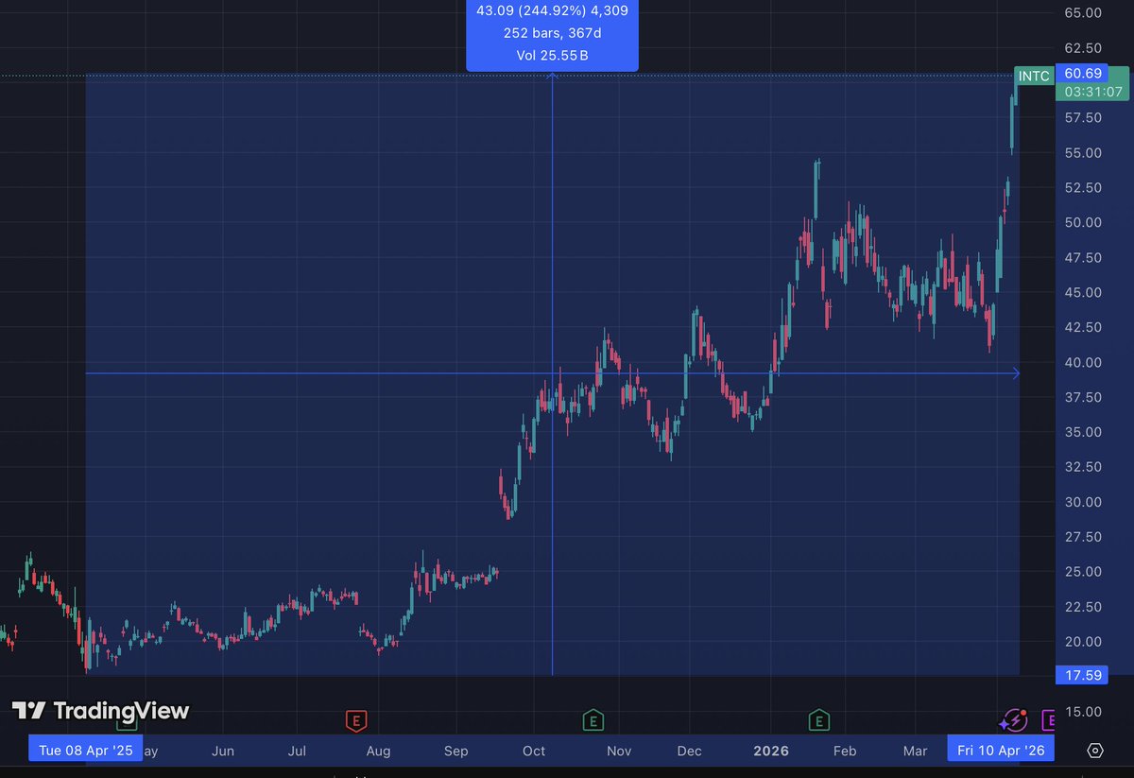
Task: Click the current price label 60.69
Action: pos(1082,74)
